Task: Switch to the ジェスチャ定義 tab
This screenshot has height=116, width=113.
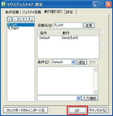Action: pyautogui.click(x=32, y=12)
